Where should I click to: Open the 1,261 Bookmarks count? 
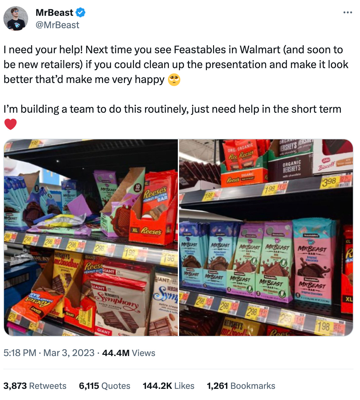[x=241, y=386]
